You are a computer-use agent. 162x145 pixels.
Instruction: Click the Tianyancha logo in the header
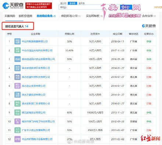(x=13, y=6)
